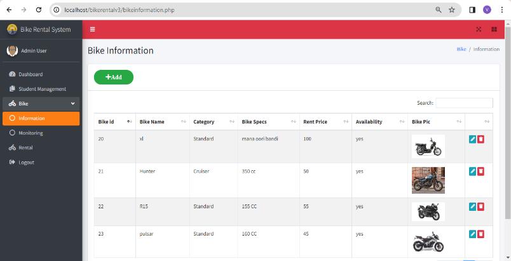
Task: Open Student Management menu item
Action: tap(42, 89)
